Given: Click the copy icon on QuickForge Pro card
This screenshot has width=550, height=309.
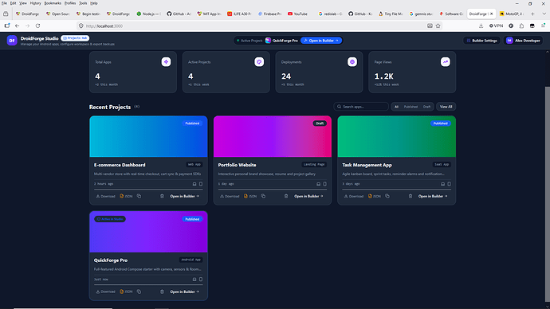Looking at the screenshot, I should click(x=139, y=291).
